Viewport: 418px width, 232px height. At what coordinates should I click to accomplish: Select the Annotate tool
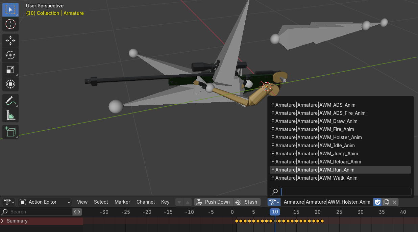point(10,101)
